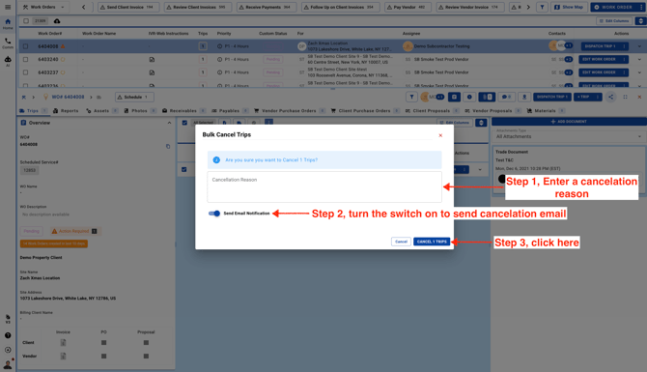This screenshot has height=372, width=647.
Task: Click the Cancellation Reason text field
Action: pyautogui.click(x=324, y=187)
